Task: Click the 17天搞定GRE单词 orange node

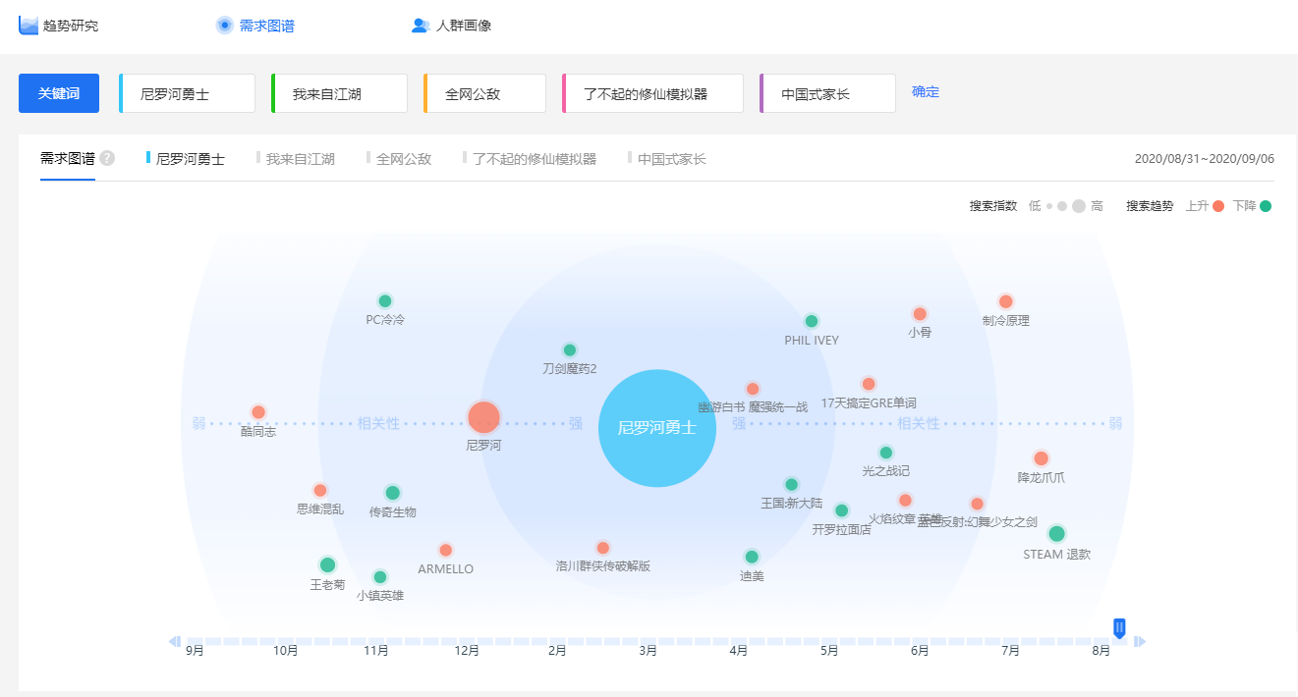Action: pyautogui.click(x=869, y=384)
